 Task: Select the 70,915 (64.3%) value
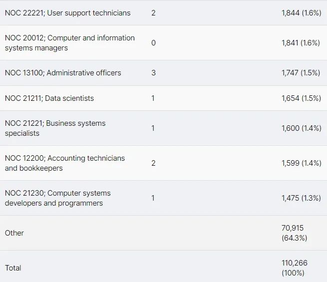[295, 233]
